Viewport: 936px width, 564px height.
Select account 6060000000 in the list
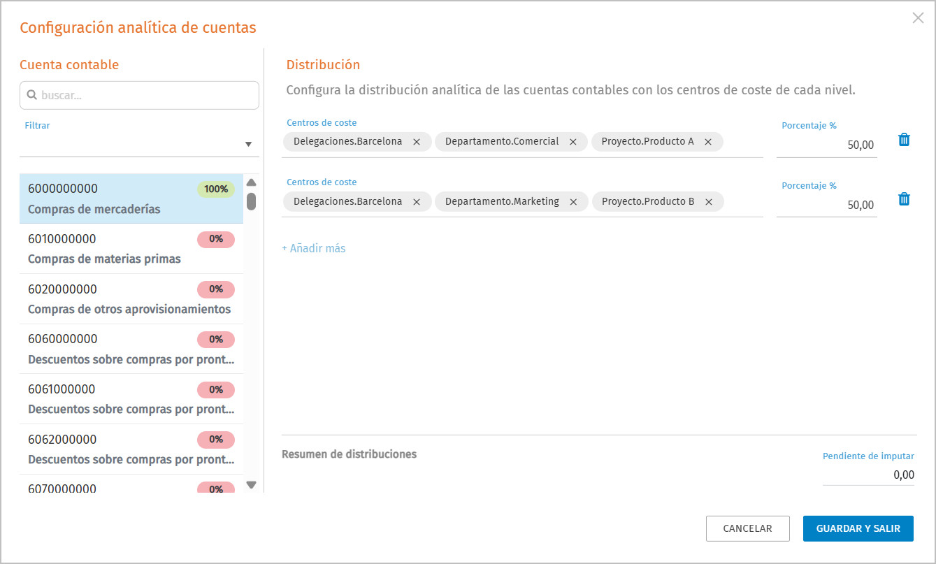click(x=131, y=349)
